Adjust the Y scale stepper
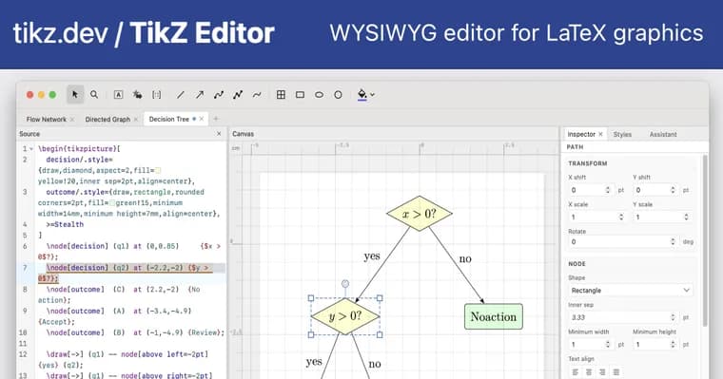This screenshot has height=379, width=723. tap(686, 217)
